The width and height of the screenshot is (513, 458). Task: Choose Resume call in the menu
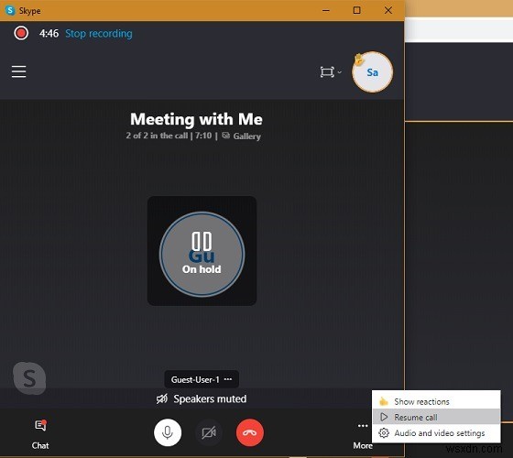[x=436, y=417]
